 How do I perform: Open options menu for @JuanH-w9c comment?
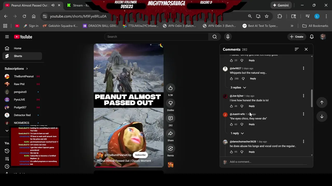point(303,114)
